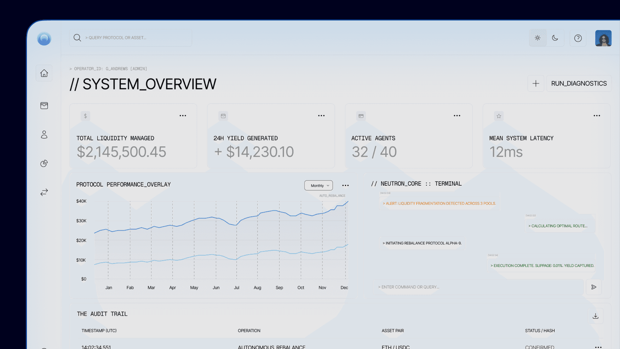The width and height of the screenshot is (620, 349).
Task: Open the user avatar menu
Action: tap(603, 38)
